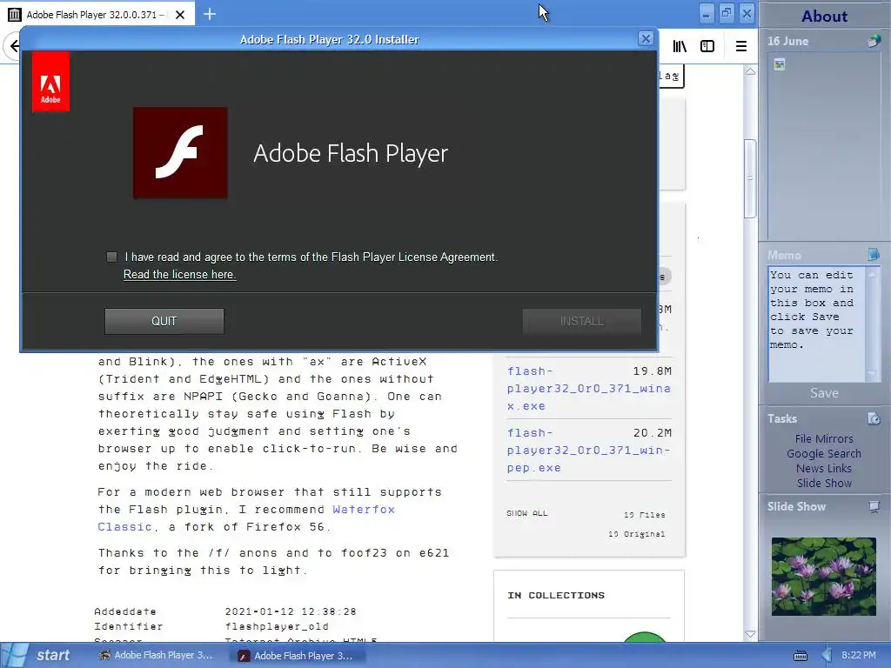
Task: Switch to Flash installer taskbar item
Action: (x=296, y=656)
